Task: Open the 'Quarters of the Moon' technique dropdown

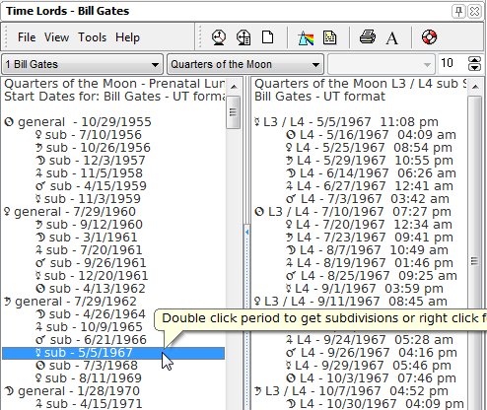Action: pos(245,64)
